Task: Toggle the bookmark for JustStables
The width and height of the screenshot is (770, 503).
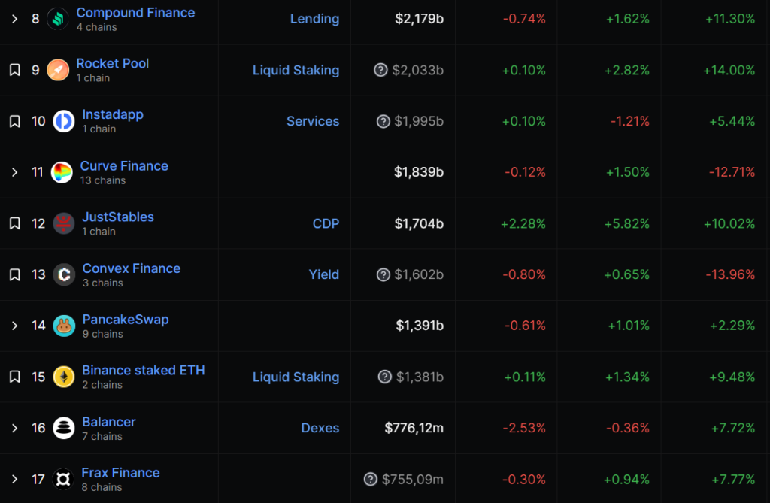Action: coord(14,223)
